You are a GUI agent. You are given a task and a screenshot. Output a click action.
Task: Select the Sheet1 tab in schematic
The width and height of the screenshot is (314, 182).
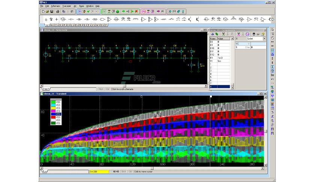pos(46,89)
